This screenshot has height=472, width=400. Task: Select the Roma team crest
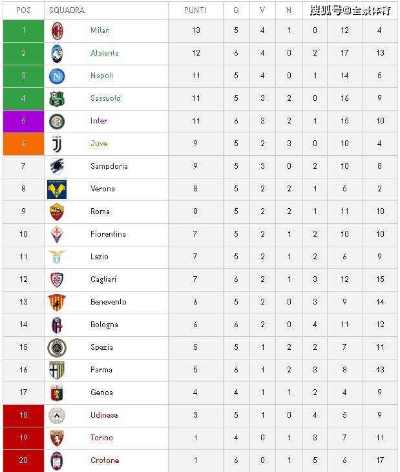(57, 211)
